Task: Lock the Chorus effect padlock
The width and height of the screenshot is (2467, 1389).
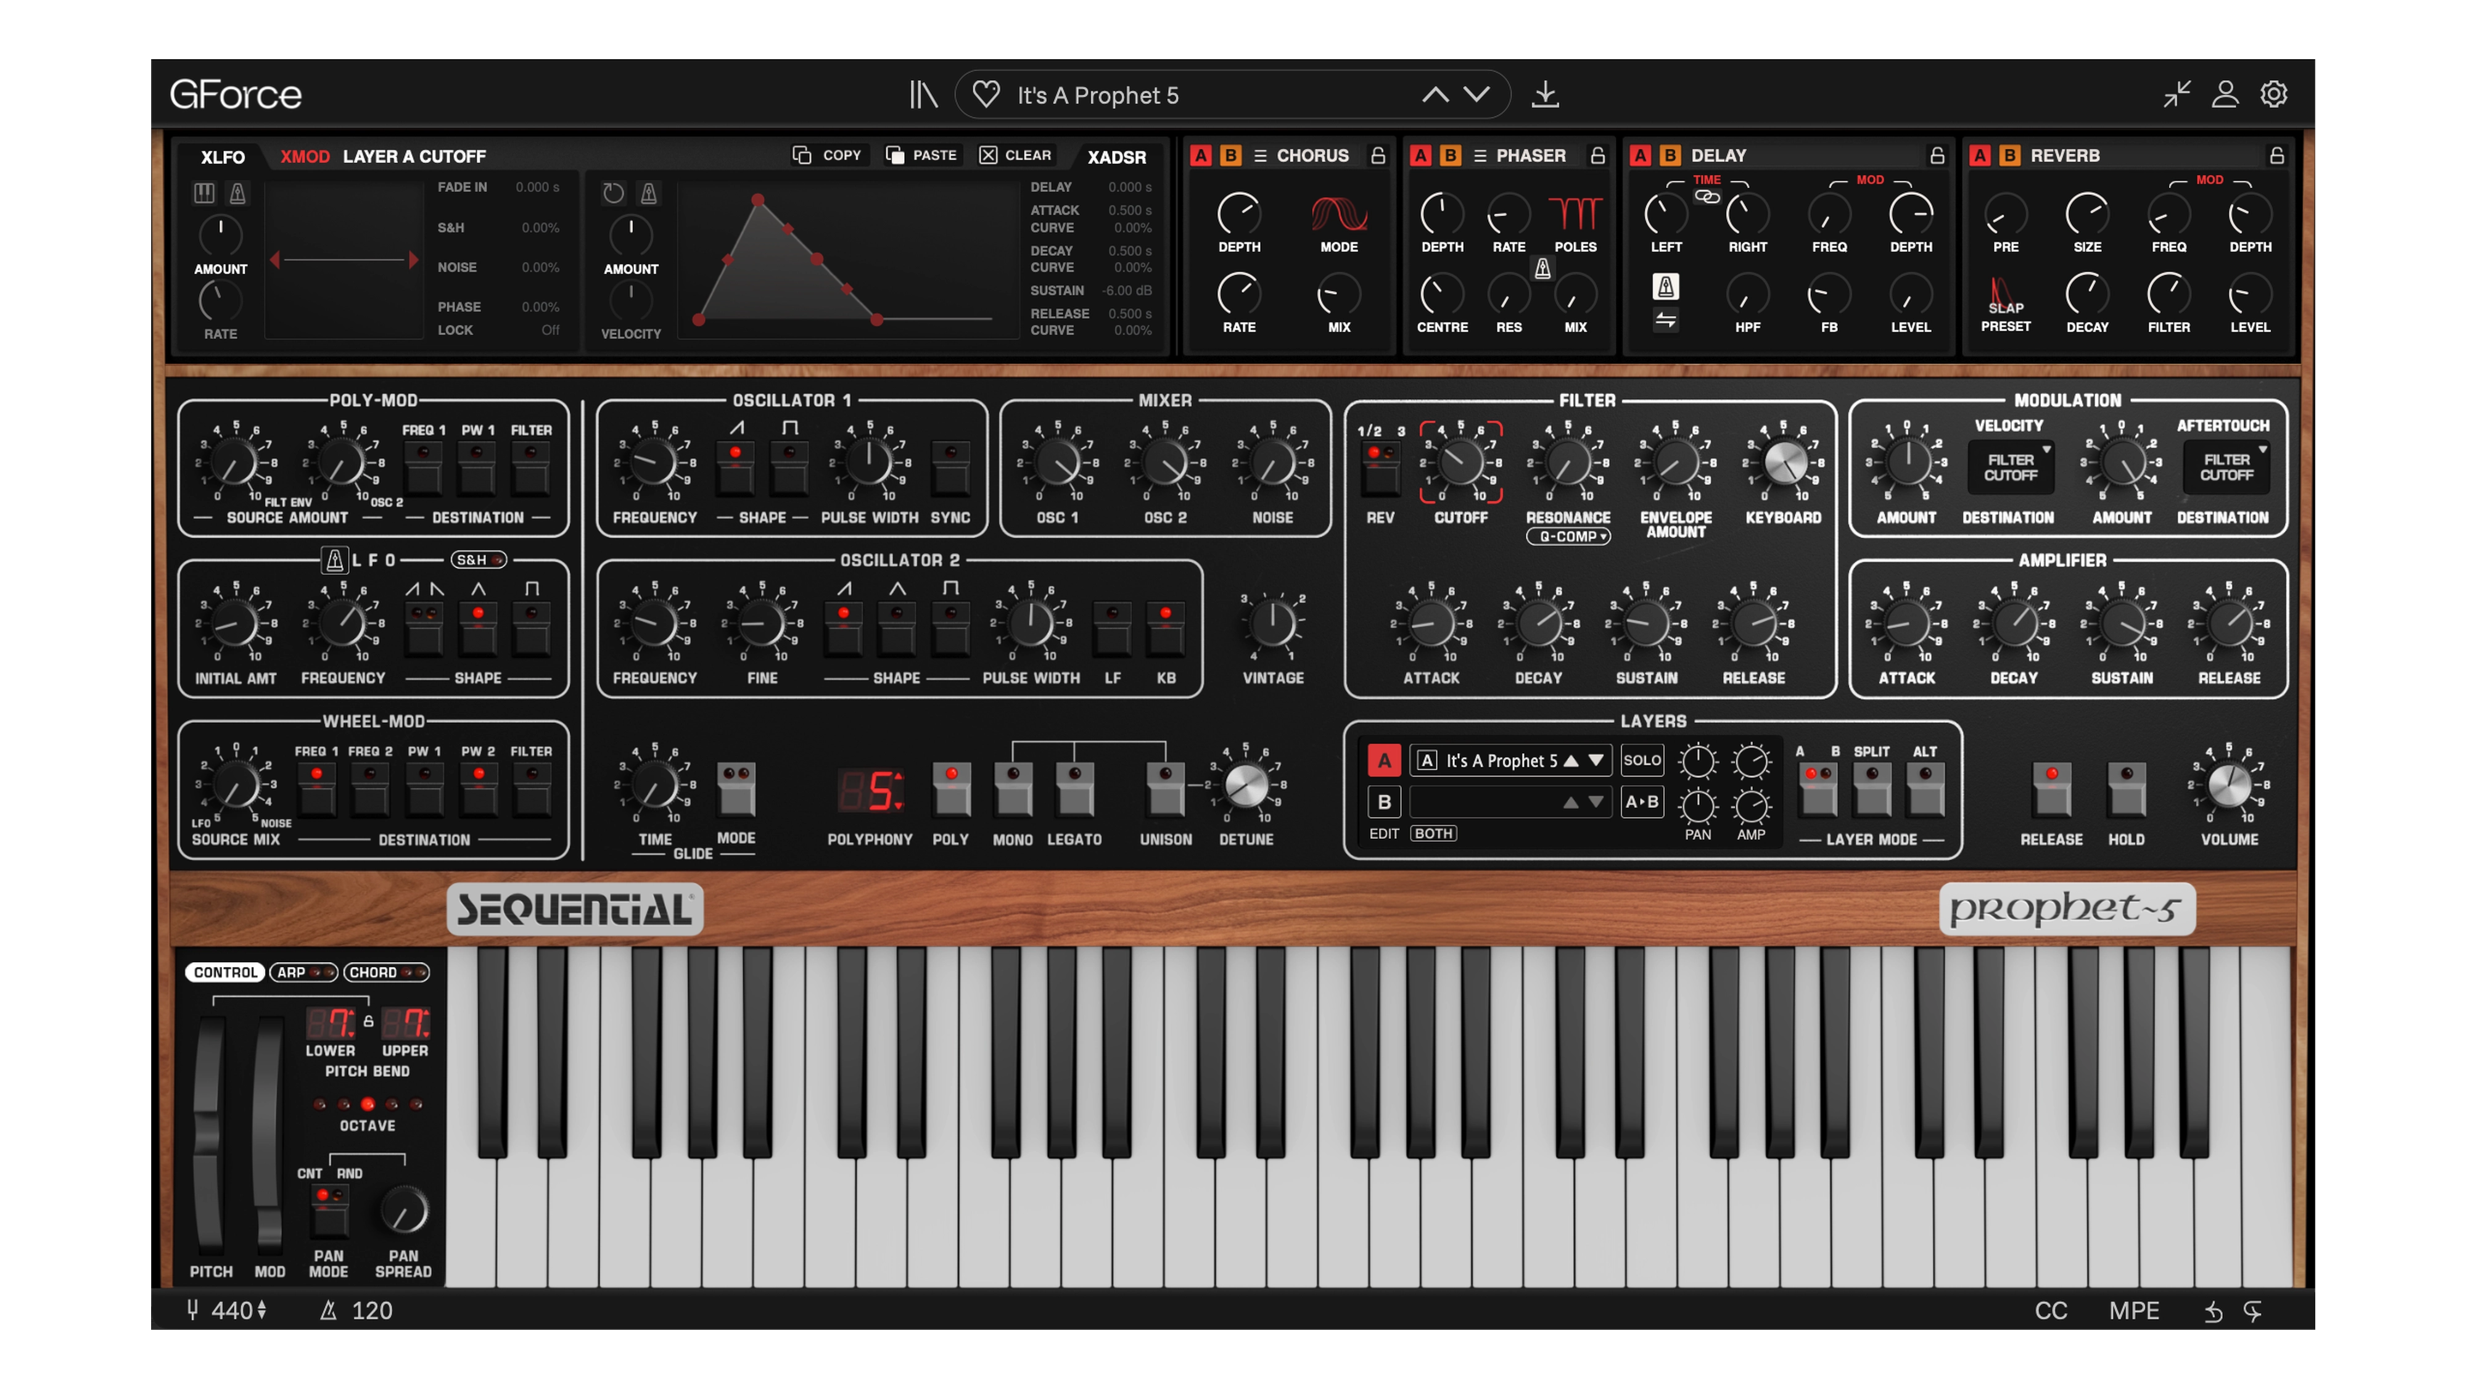Action: point(1378,155)
